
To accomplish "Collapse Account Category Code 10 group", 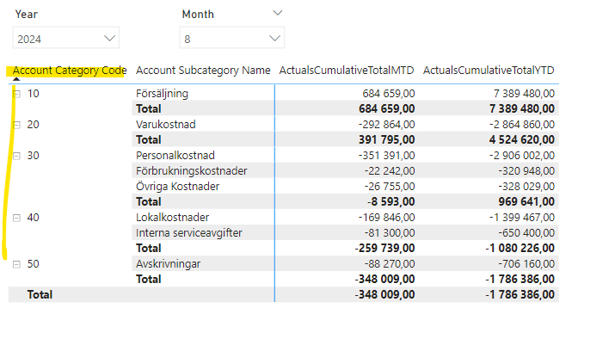I will 16,94.
